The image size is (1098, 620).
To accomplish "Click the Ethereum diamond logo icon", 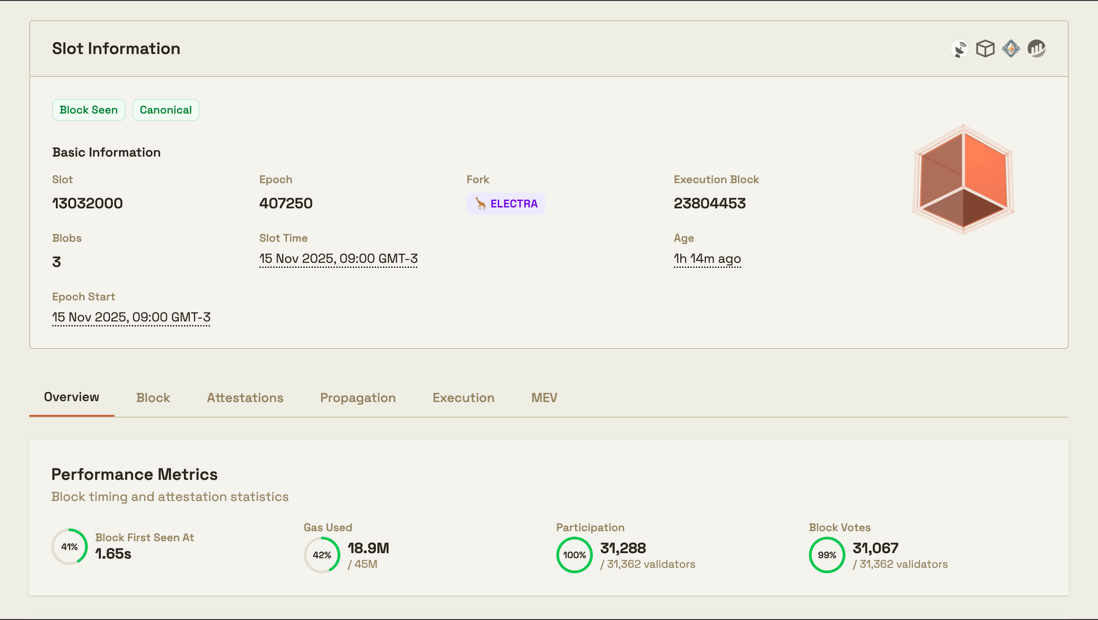I will pyautogui.click(x=1011, y=49).
